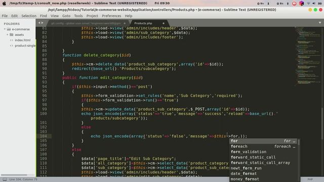324x182 pixels.
Task: Click line number 87 in the gutter
Action: (45, 55)
